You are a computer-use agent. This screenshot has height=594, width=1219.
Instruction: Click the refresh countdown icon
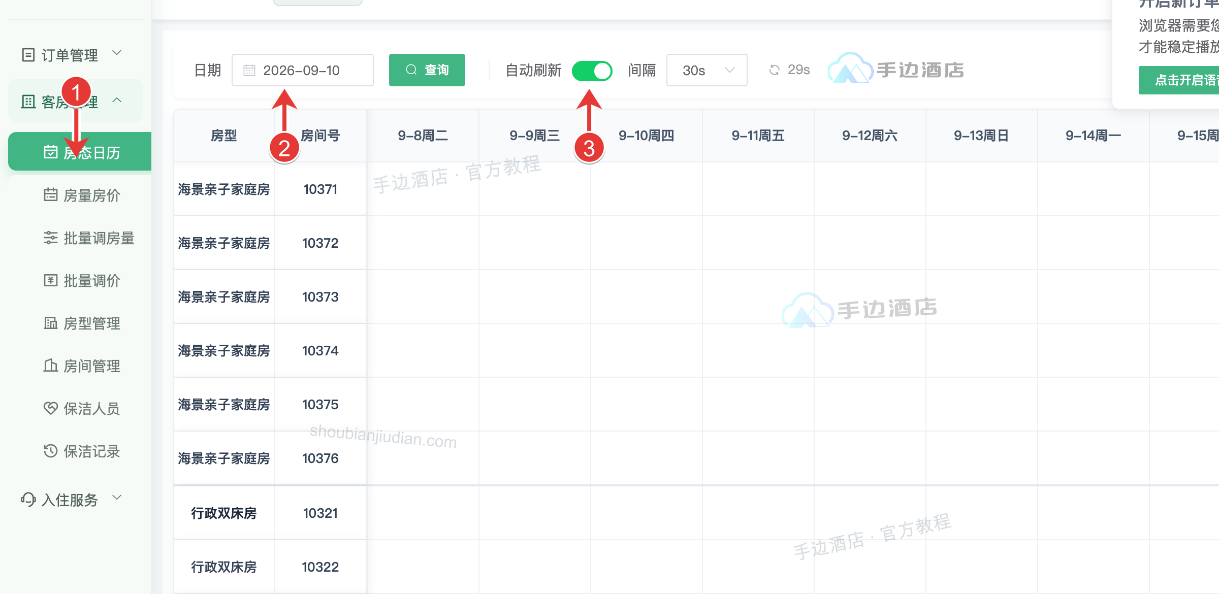(775, 70)
